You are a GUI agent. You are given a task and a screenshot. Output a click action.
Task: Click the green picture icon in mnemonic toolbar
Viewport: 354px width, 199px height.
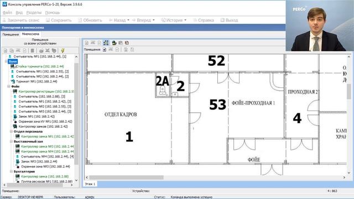(114, 43)
